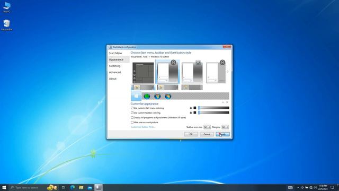339x191 pixels.
Task: Select the third taskbar style preview
Action: (192, 87)
